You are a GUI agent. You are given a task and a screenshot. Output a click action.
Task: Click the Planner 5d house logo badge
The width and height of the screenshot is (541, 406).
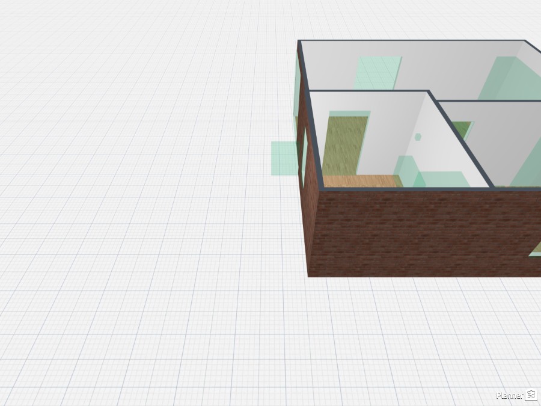[531, 395]
